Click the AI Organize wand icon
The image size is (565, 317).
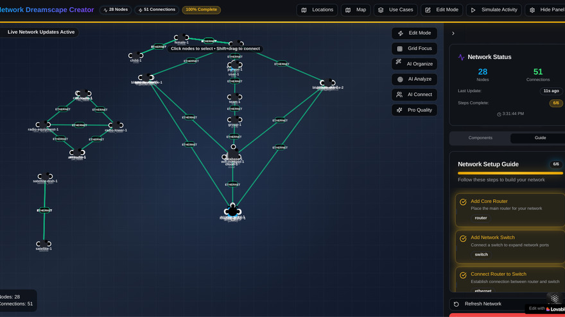click(x=400, y=63)
